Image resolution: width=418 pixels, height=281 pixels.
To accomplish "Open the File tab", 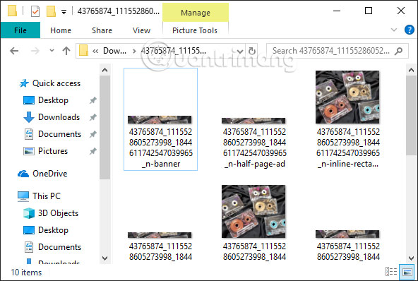I will pos(20,30).
